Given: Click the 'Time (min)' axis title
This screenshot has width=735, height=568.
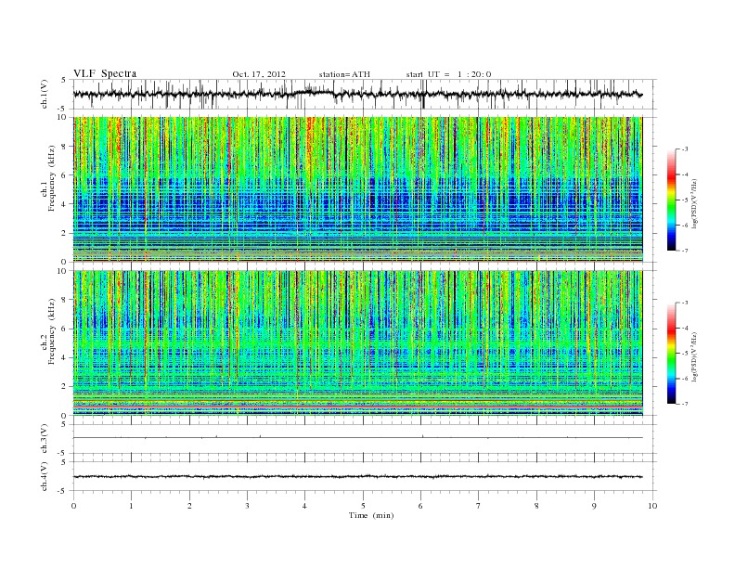Looking at the screenshot, I should click(x=371, y=515).
